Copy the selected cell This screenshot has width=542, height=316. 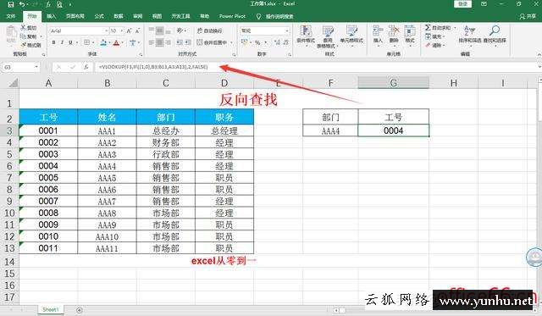pyautogui.click(x=29, y=36)
